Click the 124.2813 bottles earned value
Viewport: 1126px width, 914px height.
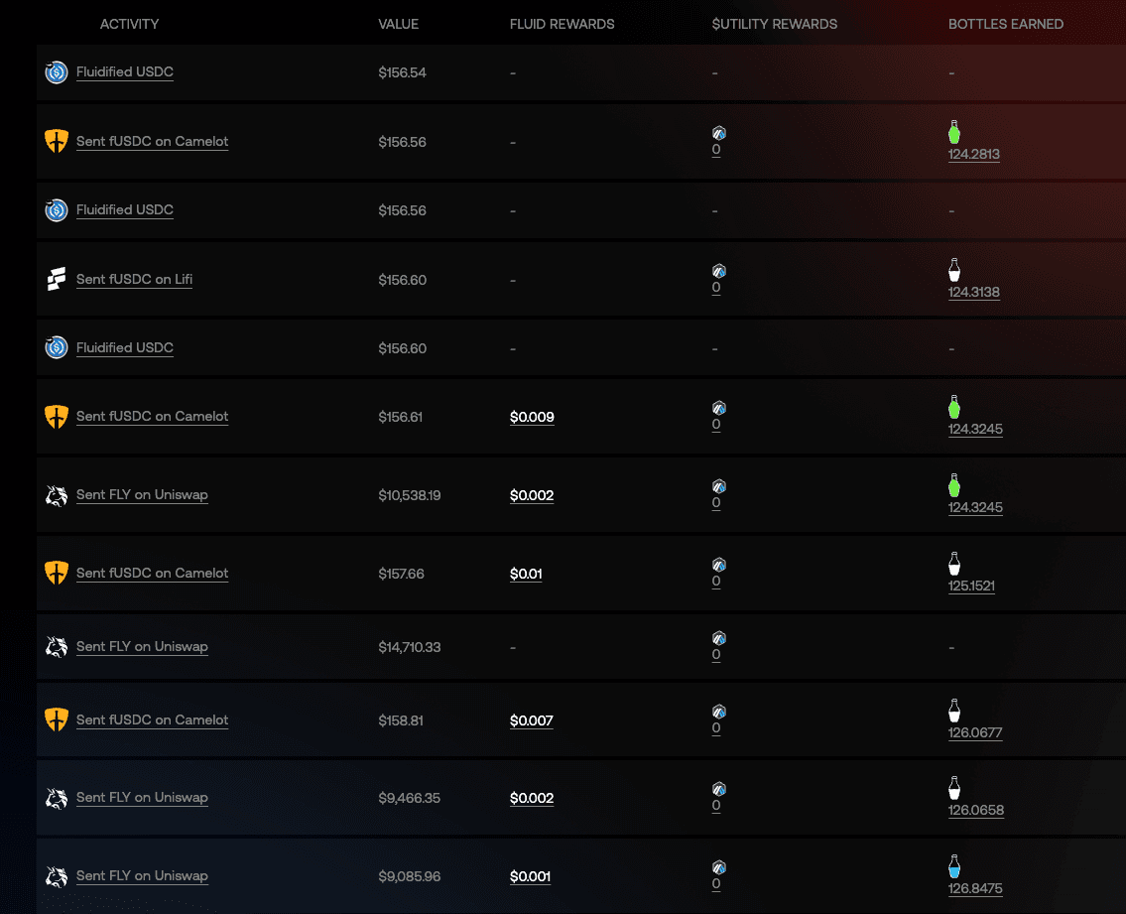[974, 155]
